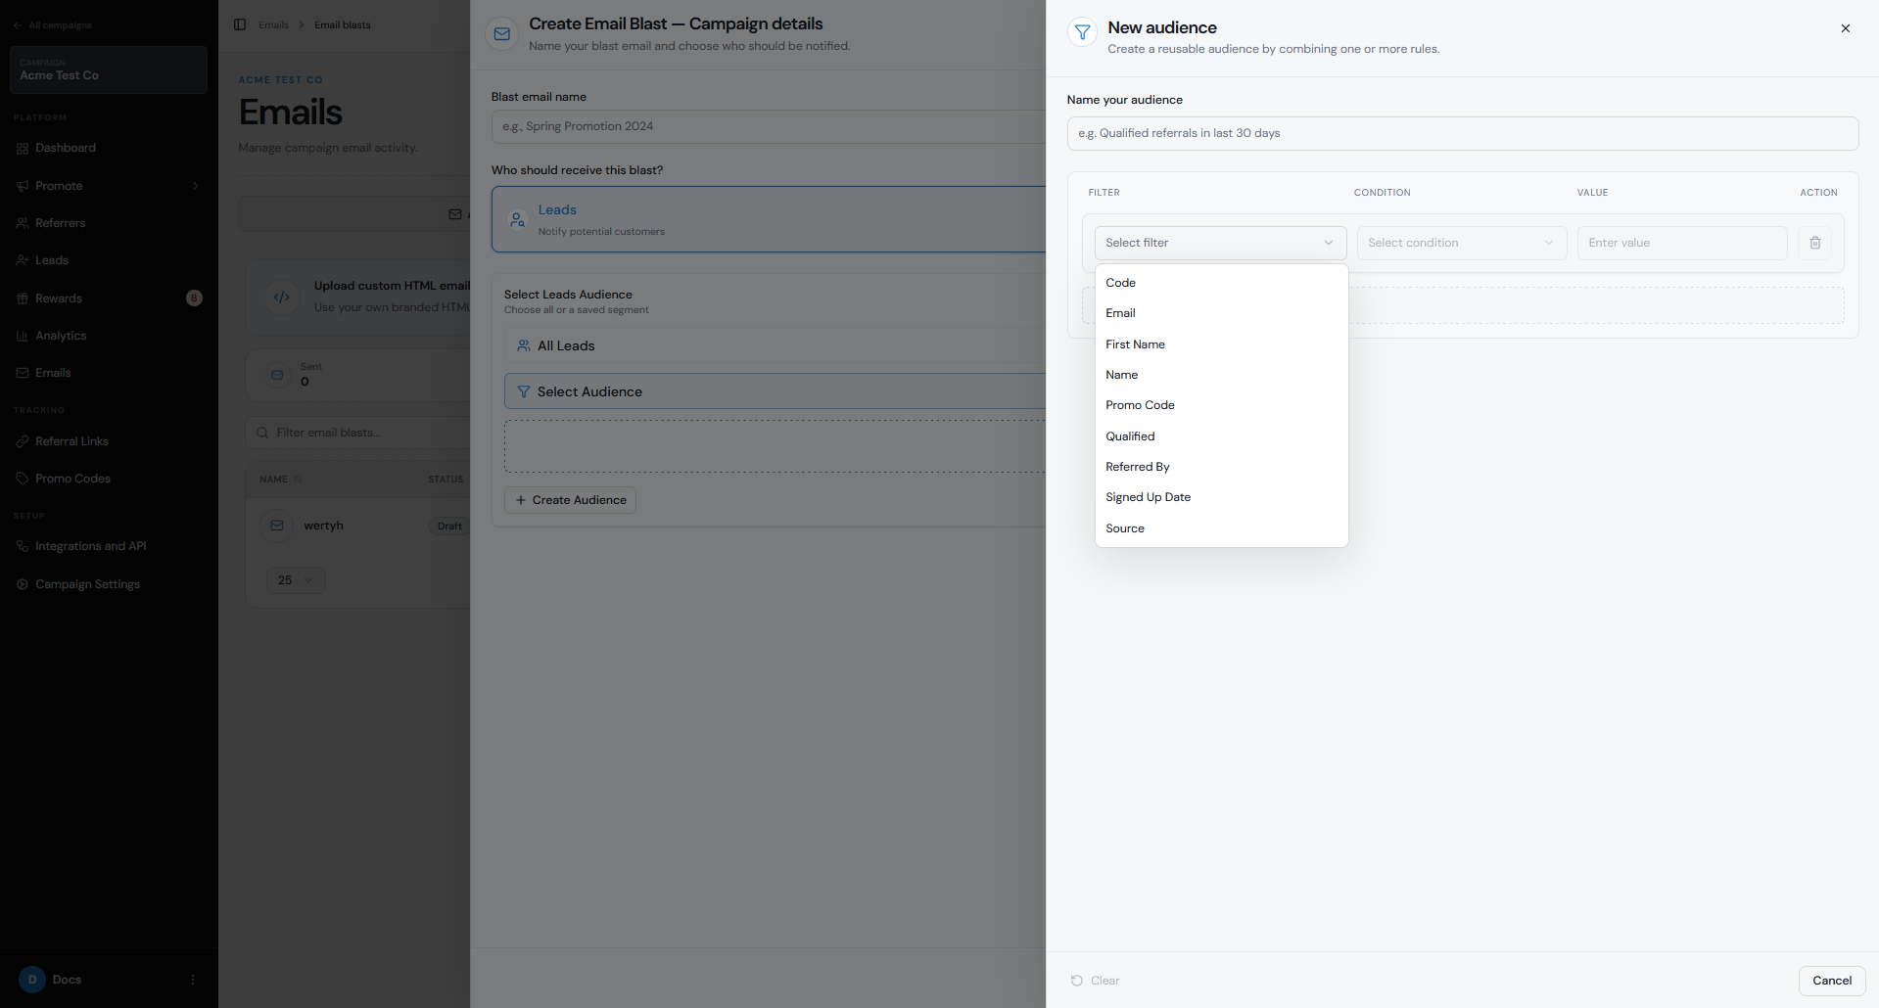The width and height of the screenshot is (1879, 1008).
Task: Open Dashboard in the sidebar
Action: click(66, 149)
